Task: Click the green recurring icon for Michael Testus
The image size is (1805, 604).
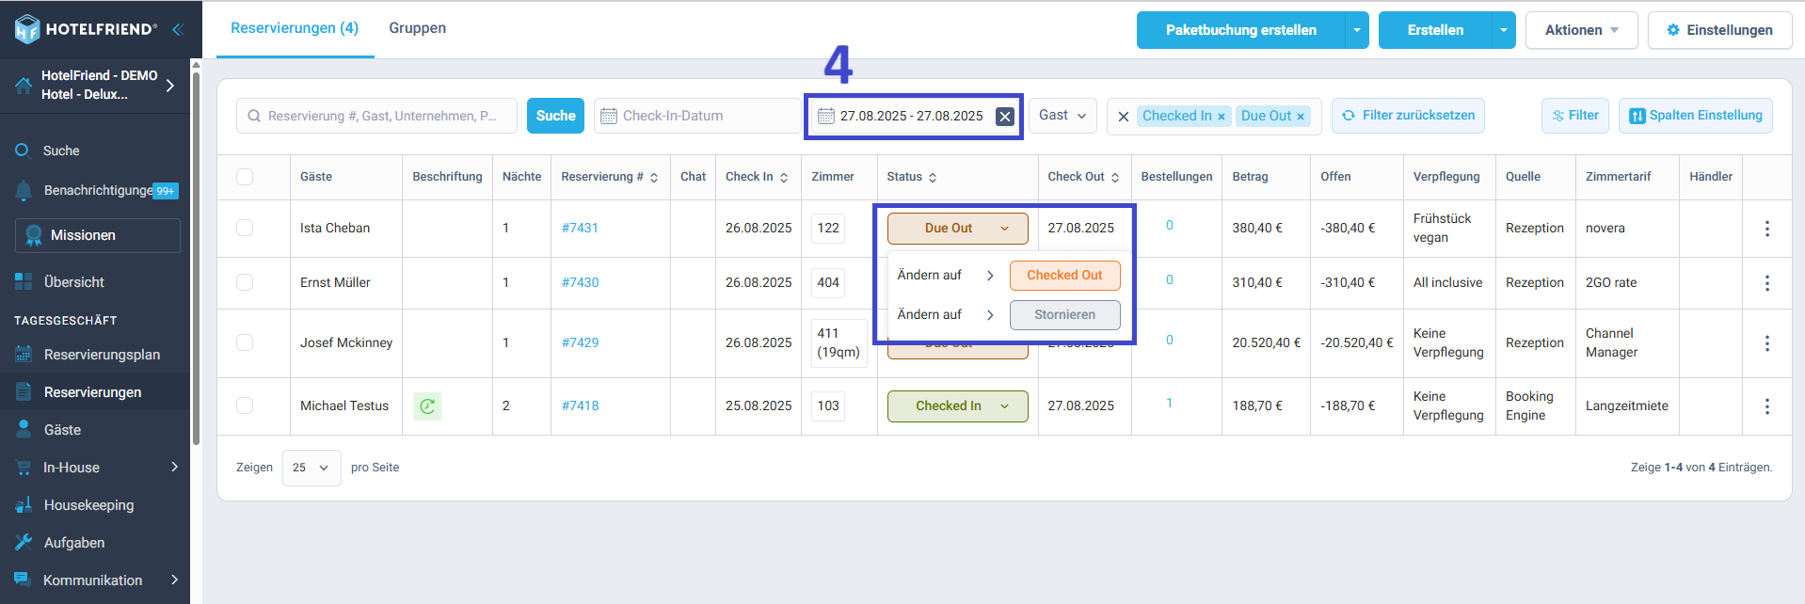Action: (427, 405)
